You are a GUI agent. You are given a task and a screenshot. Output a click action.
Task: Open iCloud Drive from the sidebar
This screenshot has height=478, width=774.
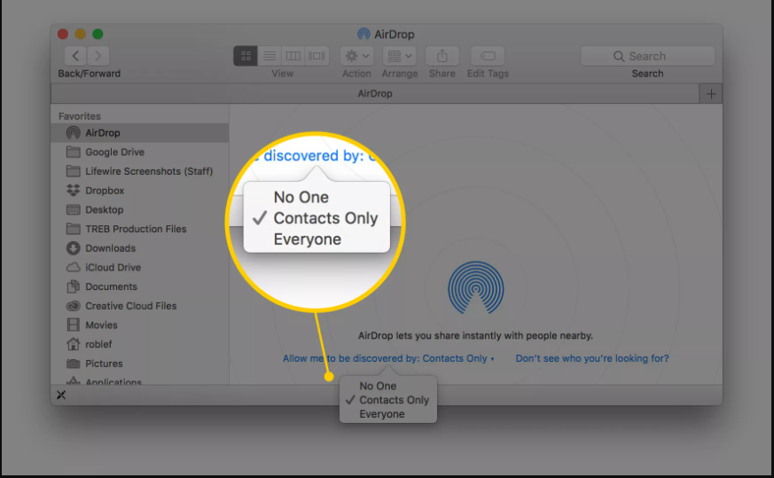coord(140,268)
